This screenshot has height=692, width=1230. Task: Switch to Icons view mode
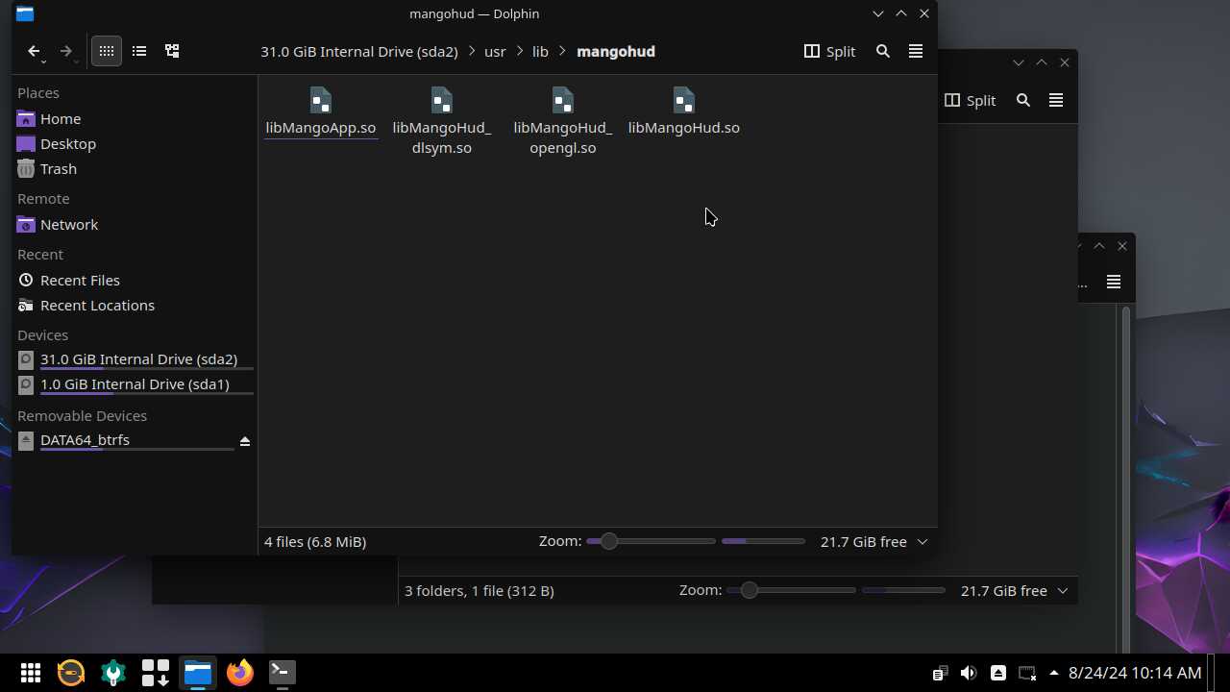tap(107, 51)
